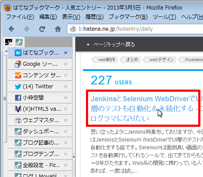Click the まとめ tag

coord(130,60)
